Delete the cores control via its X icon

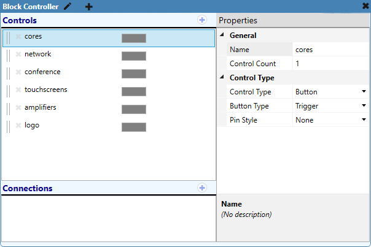(x=18, y=37)
